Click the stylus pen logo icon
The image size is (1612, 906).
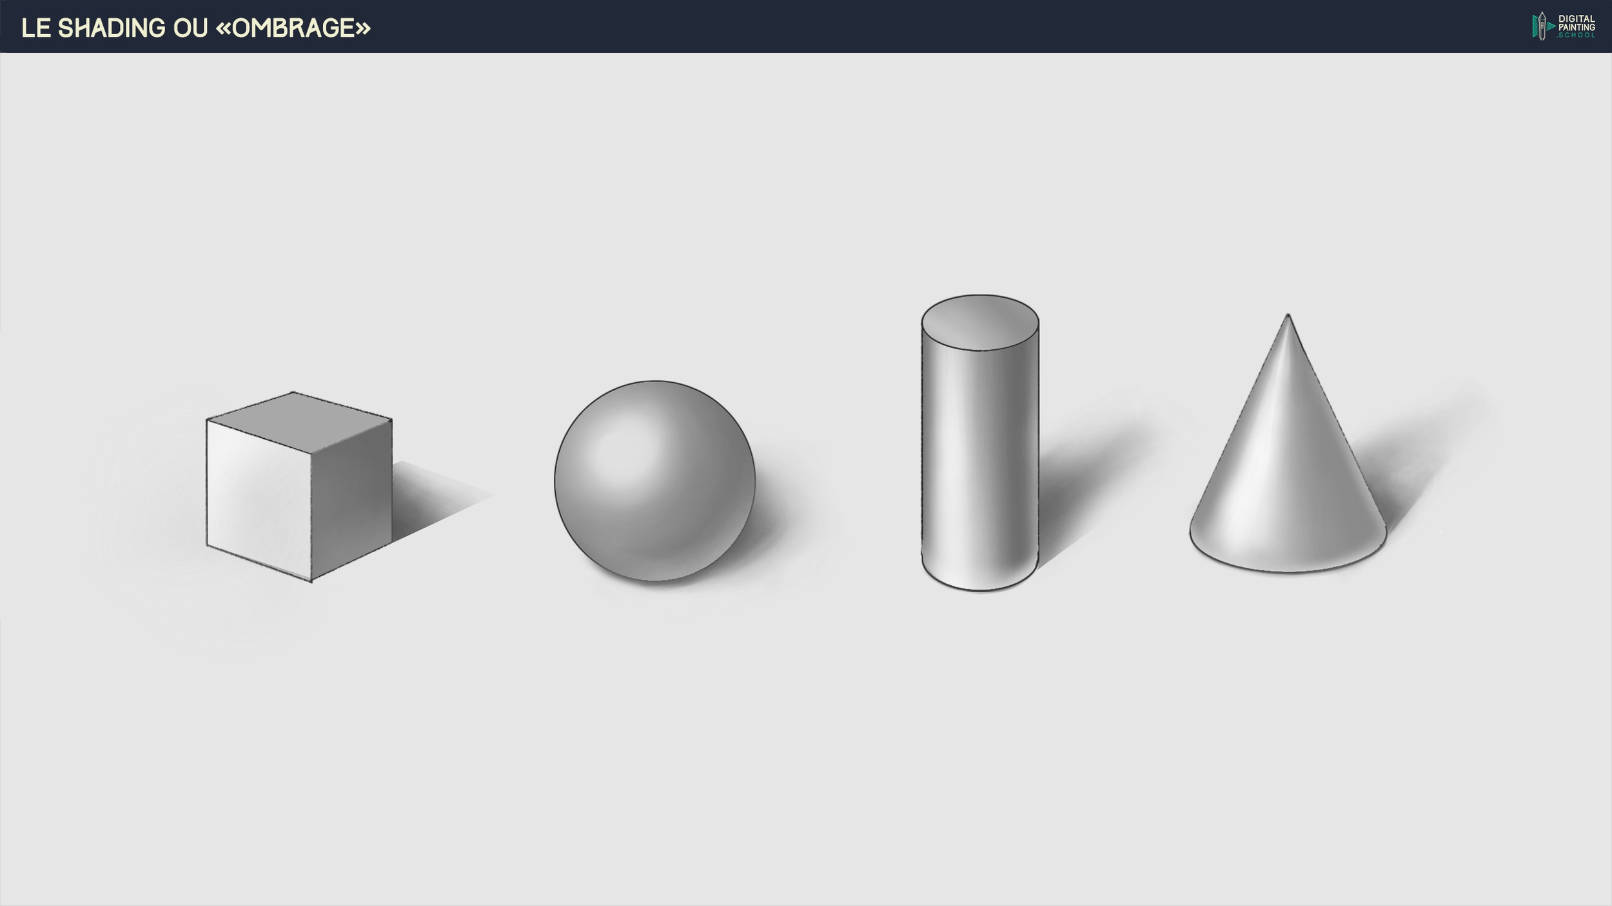(1542, 26)
